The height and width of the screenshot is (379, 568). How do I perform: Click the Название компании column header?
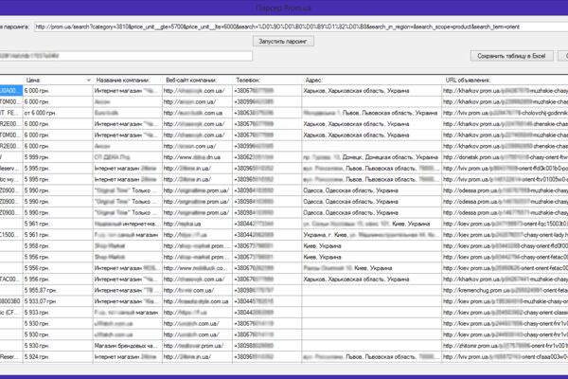pyautogui.click(x=128, y=81)
